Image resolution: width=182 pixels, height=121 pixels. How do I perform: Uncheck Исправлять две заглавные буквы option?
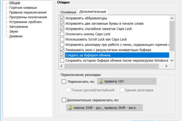[62, 24]
